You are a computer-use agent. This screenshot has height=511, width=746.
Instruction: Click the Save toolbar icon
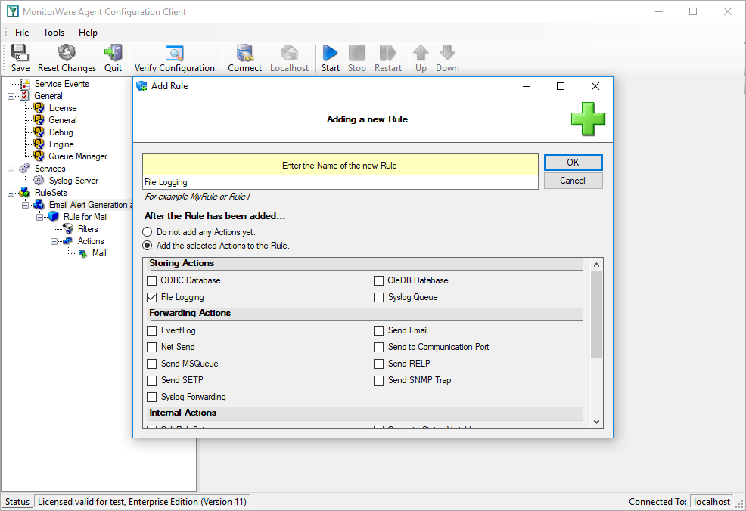pos(20,53)
